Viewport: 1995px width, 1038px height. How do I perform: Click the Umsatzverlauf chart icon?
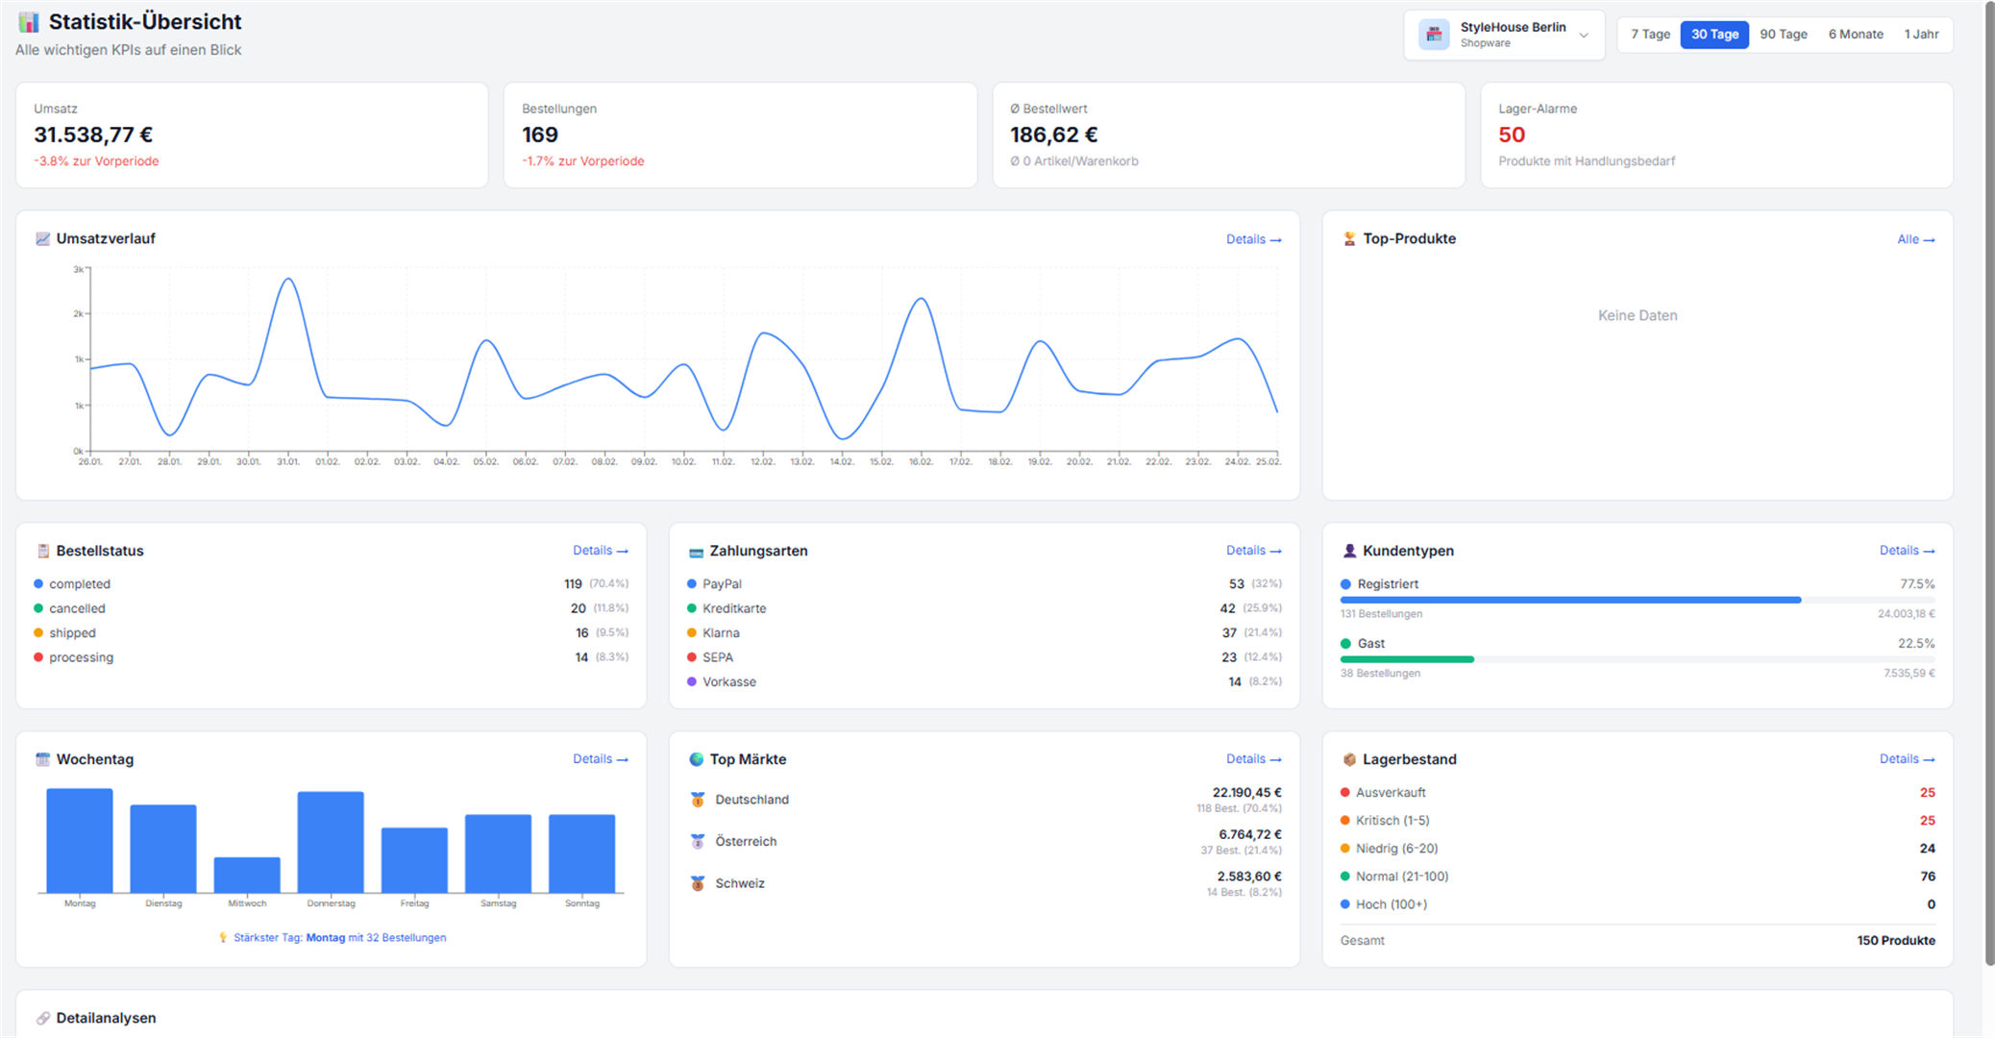point(42,238)
